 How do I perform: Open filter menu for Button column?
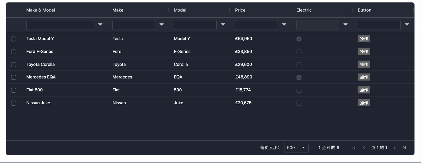(407, 25)
